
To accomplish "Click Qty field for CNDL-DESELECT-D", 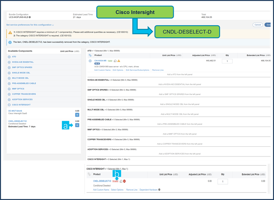I will (223, 182).
